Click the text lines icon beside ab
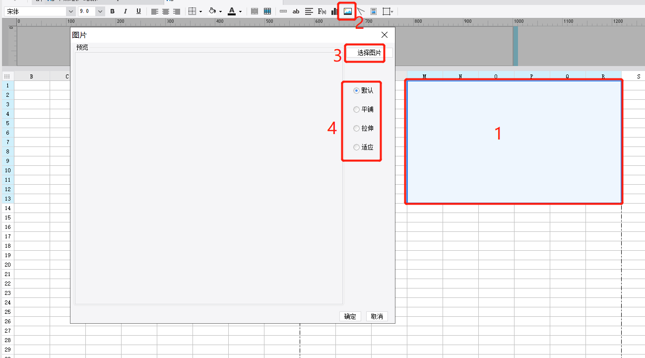The height and width of the screenshot is (358, 645). (x=309, y=11)
